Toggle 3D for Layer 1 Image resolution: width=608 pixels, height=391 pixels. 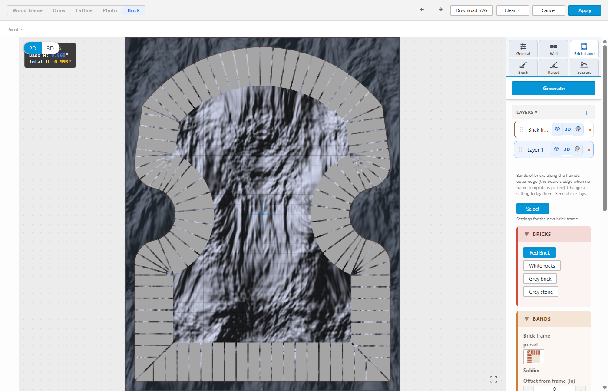tap(567, 149)
